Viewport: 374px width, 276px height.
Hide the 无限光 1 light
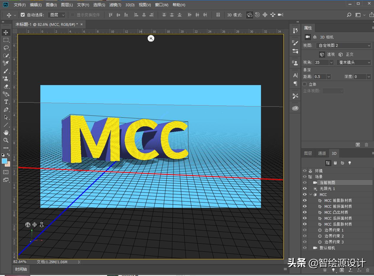[305, 189]
